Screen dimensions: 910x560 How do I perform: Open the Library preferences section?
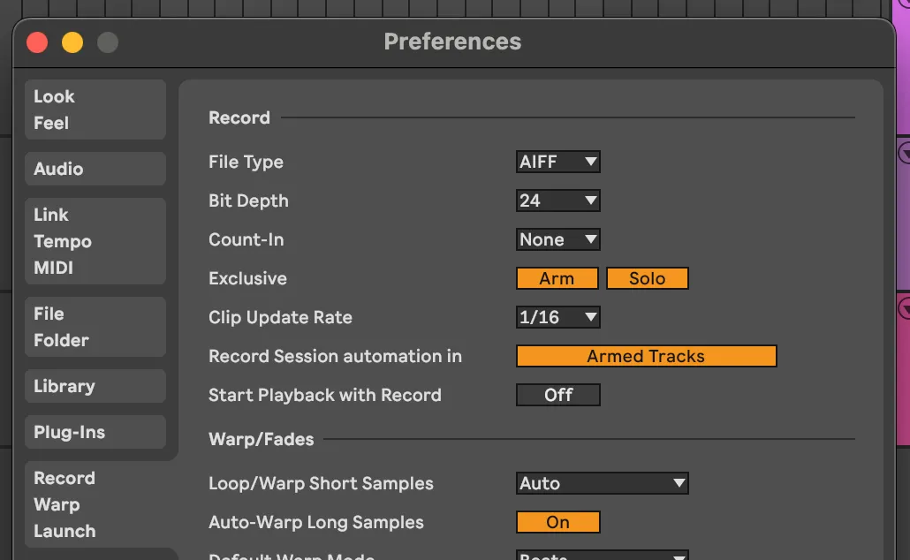click(x=95, y=386)
